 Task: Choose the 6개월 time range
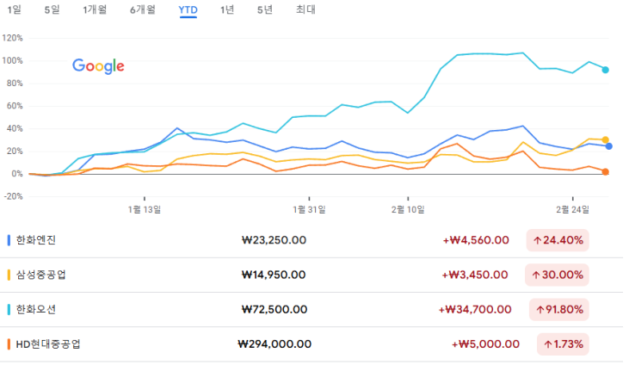(143, 10)
